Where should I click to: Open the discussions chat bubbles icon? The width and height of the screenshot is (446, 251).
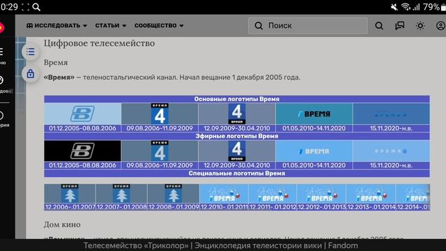(399, 26)
